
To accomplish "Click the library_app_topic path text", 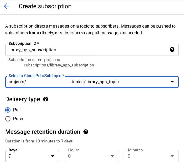I will pos(94,82).
